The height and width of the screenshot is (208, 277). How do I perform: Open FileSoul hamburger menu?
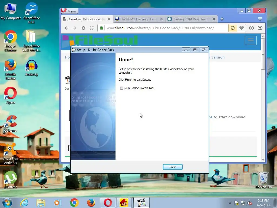(251, 40)
